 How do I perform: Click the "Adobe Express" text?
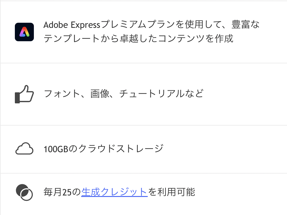point(72,25)
